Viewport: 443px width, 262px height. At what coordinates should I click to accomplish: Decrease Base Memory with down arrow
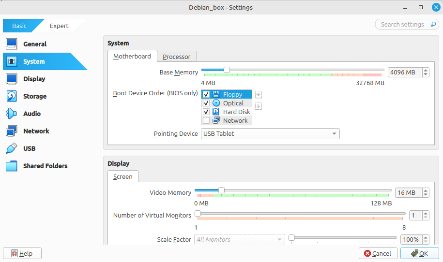point(426,74)
